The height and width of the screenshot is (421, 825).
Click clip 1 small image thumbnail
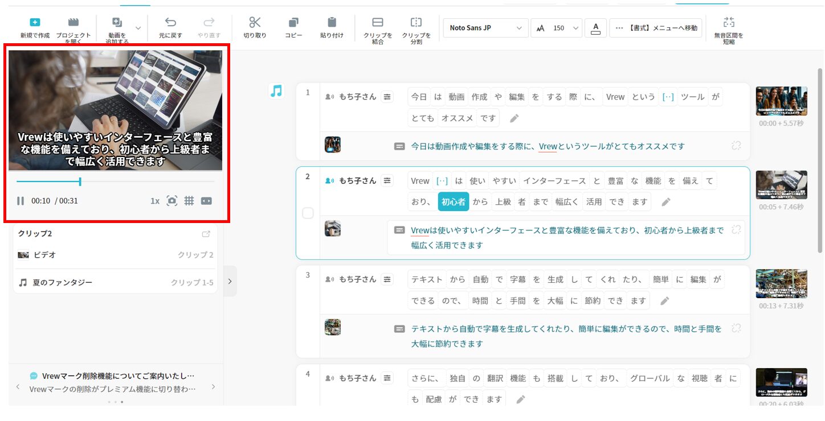click(x=333, y=145)
